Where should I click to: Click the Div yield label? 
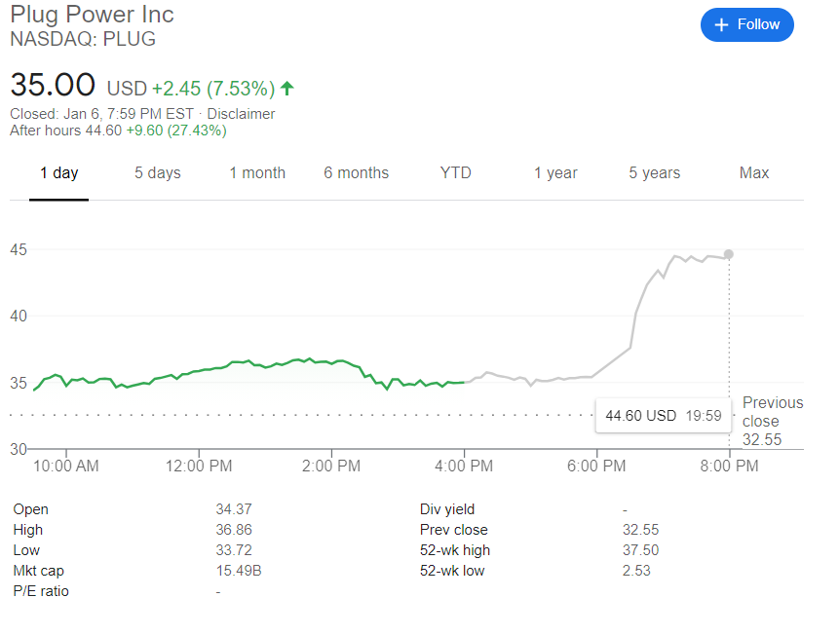pyautogui.click(x=447, y=509)
